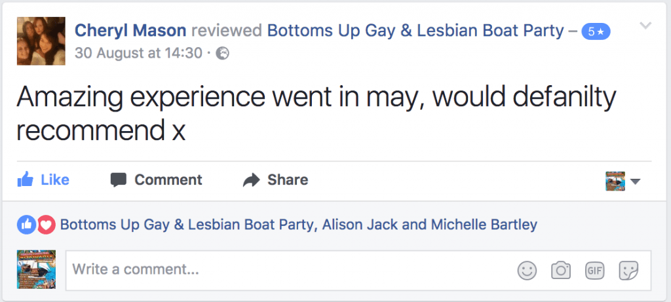Open Bottoms Up Gay & Lesbian Boat Party page

(415, 30)
